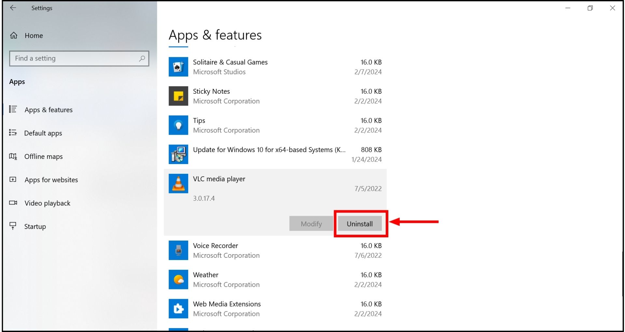Image resolution: width=625 pixels, height=332 pixels.
Task: Click the VLC media player cone icon
Action: point(178,184)
